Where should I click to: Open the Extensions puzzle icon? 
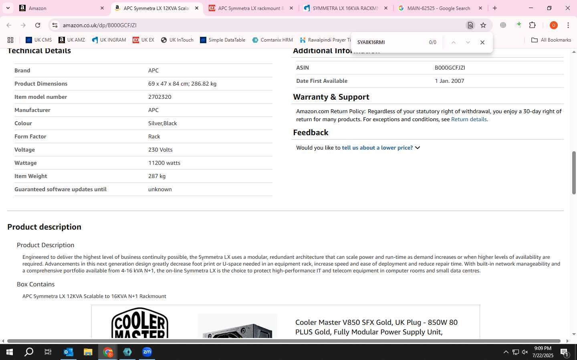pos(532,25)
